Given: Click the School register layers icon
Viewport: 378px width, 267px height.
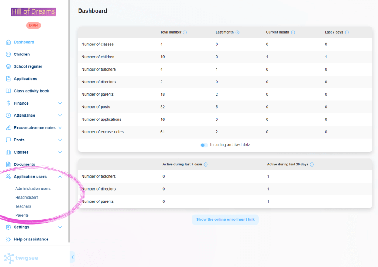Looking at the screenshot, I should [x=8, y=66].
